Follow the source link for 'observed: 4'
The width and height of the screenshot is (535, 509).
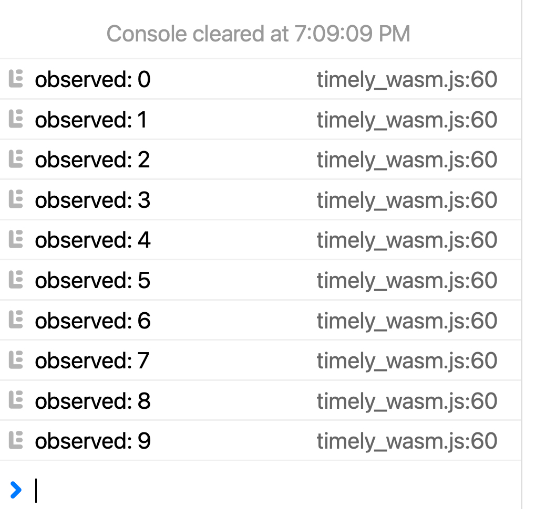407,240
